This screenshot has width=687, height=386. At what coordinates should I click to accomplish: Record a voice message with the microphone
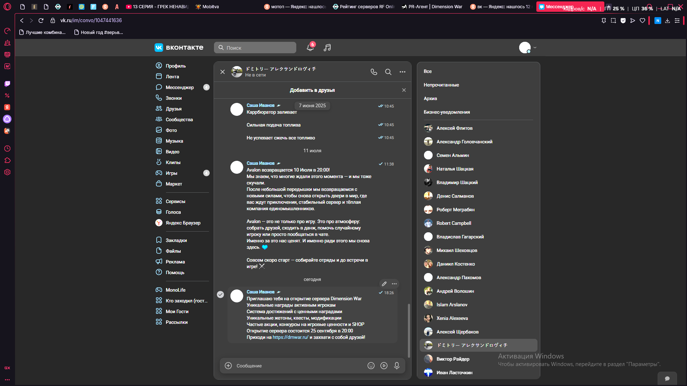pos(397,366)
